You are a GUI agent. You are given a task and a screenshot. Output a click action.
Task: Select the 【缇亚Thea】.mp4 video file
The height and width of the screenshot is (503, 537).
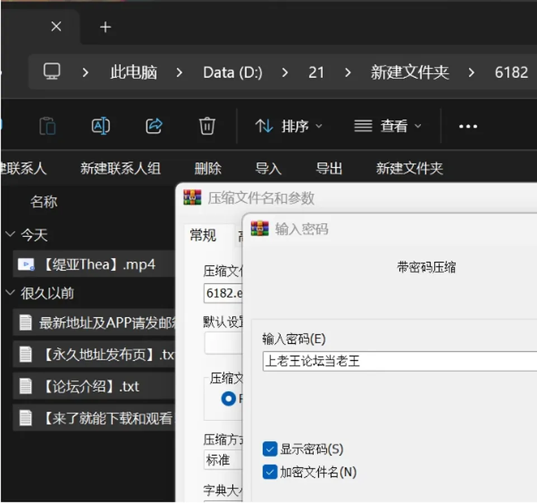pos(94,264)
